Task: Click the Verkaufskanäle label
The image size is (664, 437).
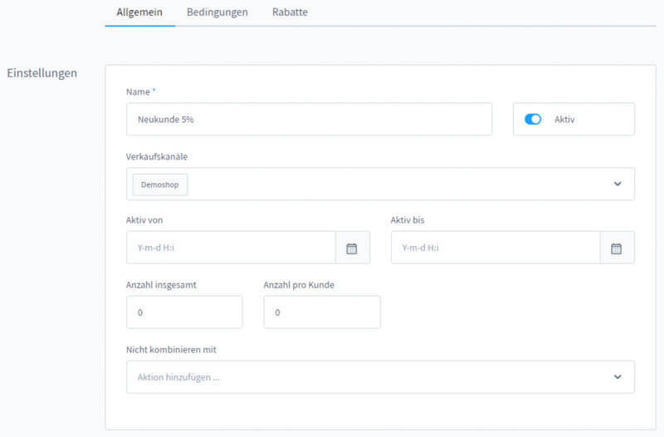Action: [x=157, y=157]
